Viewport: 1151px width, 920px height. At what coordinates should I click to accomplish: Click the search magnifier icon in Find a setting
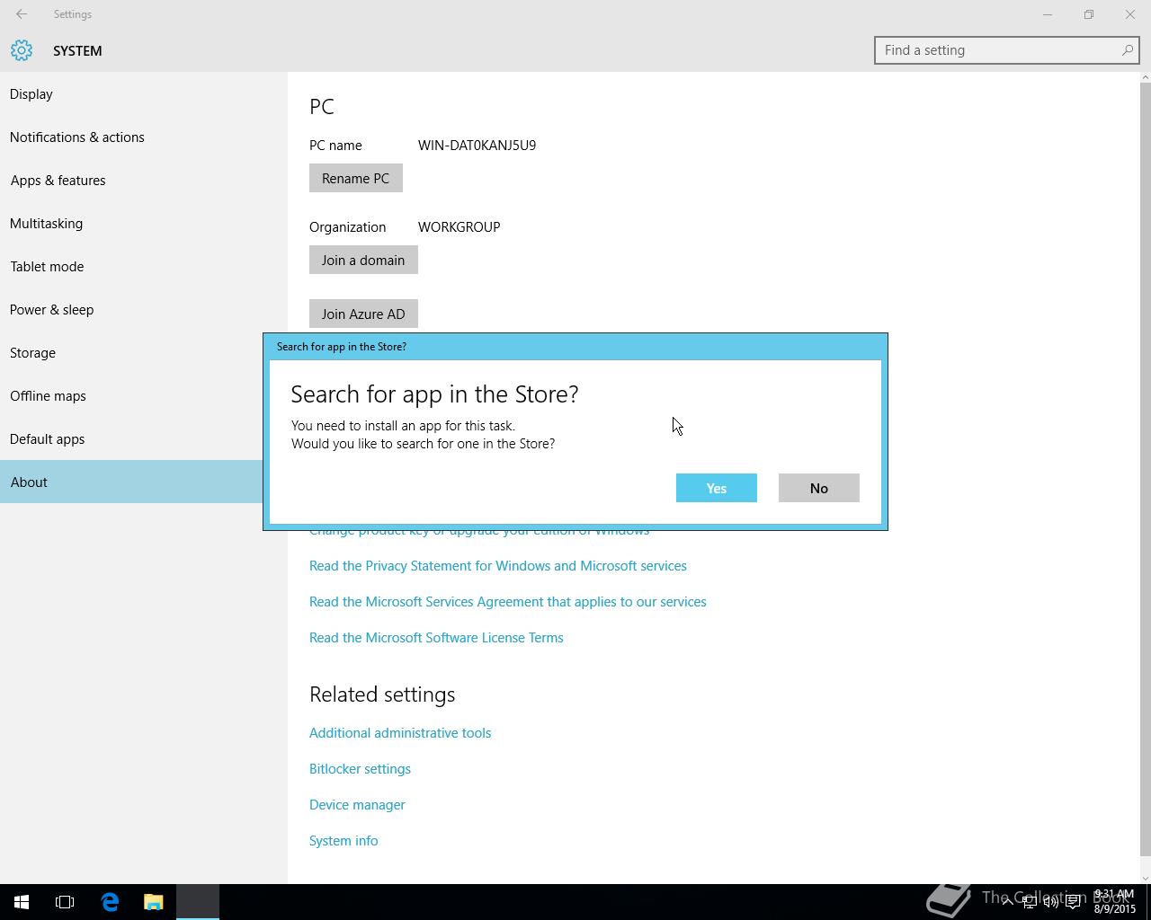1127,50
